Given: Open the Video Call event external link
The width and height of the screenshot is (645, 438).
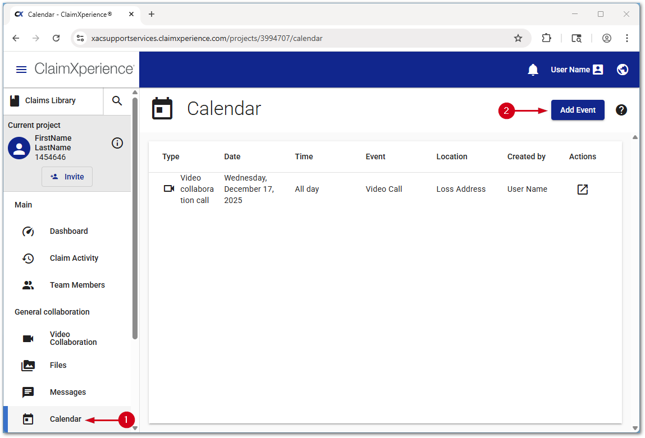Looking at the screenshot, I should 582,190.
